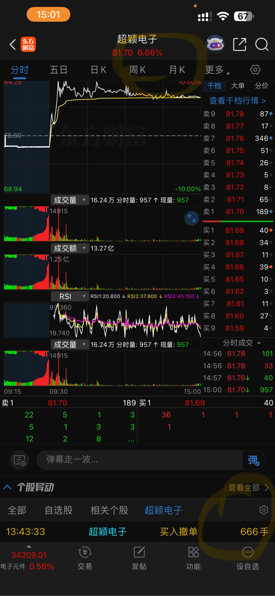Tap the status bar battery indicator
This screenshot has height=596, width=275.
pos(244,16)
